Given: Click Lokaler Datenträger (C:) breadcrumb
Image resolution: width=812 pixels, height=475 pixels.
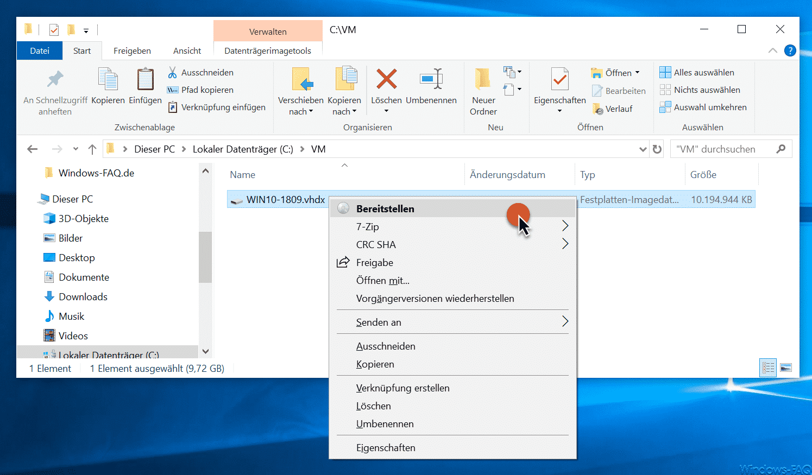Looking at the screenshot, I should click(x=243, y=149).
